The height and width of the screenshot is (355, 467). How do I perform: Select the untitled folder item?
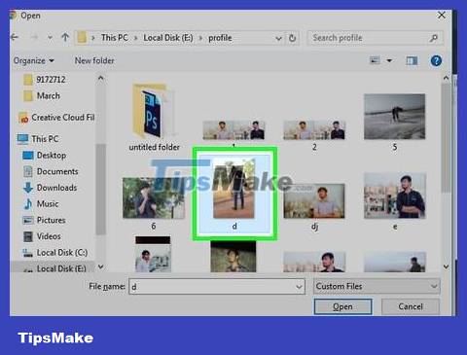[154, 117]
